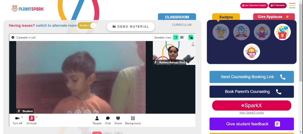Change the video Background
The image size is (303, 134).
pyautogui.click(x=133, y=120)
